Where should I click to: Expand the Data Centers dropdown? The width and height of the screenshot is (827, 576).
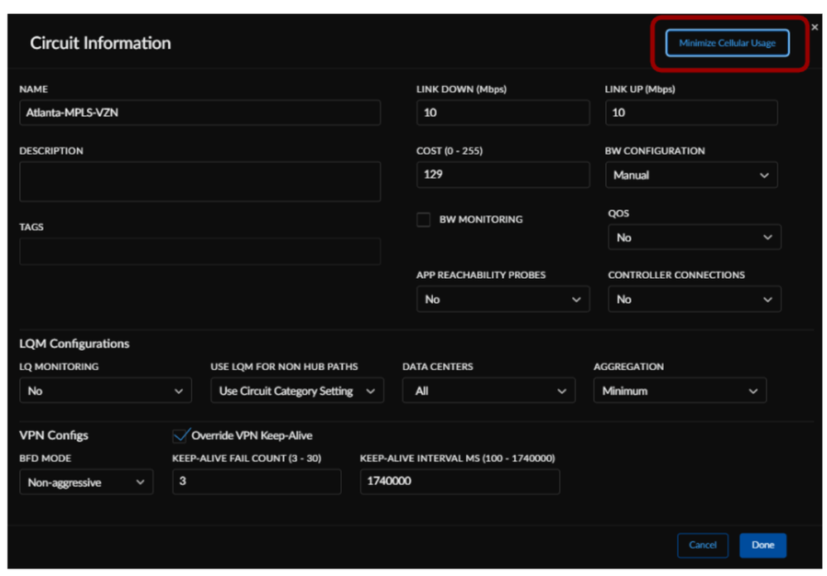tap(488, 391)
